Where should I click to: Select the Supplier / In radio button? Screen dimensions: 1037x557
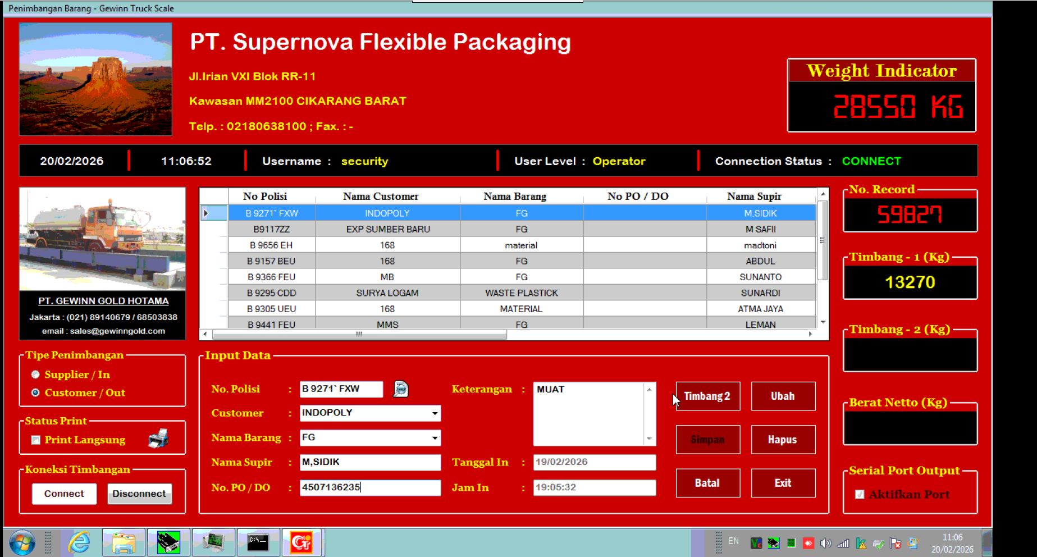(35, 375)
